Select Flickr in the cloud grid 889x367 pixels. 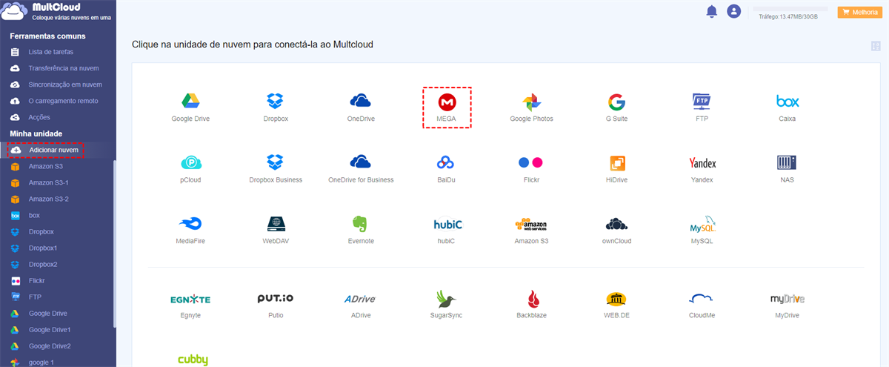click(x=531, y=162)
